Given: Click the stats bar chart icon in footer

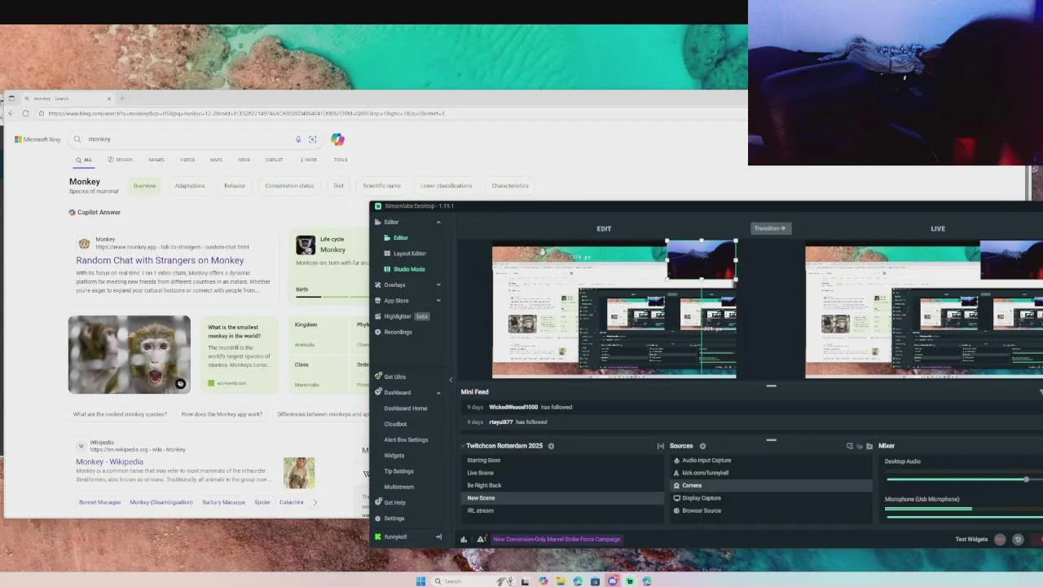Looking at the screenshot, I should tap(464, 539).
